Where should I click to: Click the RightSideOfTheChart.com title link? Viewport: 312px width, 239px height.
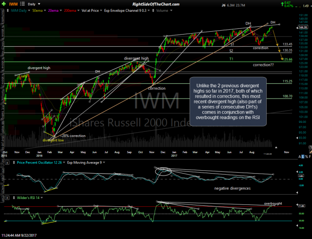pos(156,4)
